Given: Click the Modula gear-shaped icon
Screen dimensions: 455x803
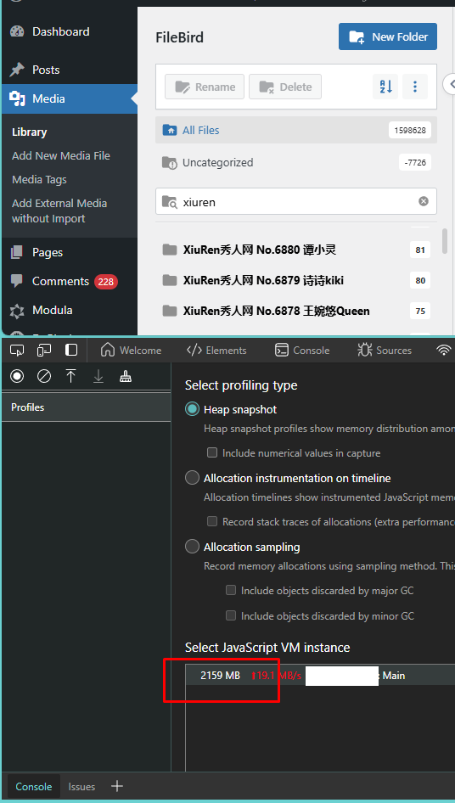Looking at the screenshot, I should (17, 311).
